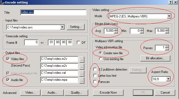
Task: Click the grayed Video information file checkbox
Action: click(x=8, y=73)
